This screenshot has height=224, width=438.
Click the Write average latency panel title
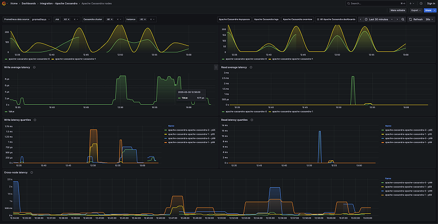click(17, 67)
